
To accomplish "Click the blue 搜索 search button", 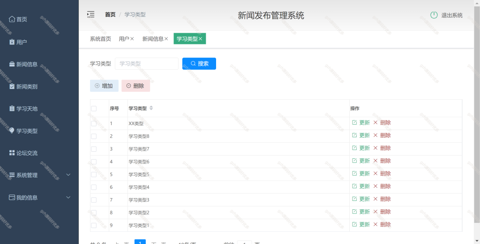I will click(x=199, y=64).
